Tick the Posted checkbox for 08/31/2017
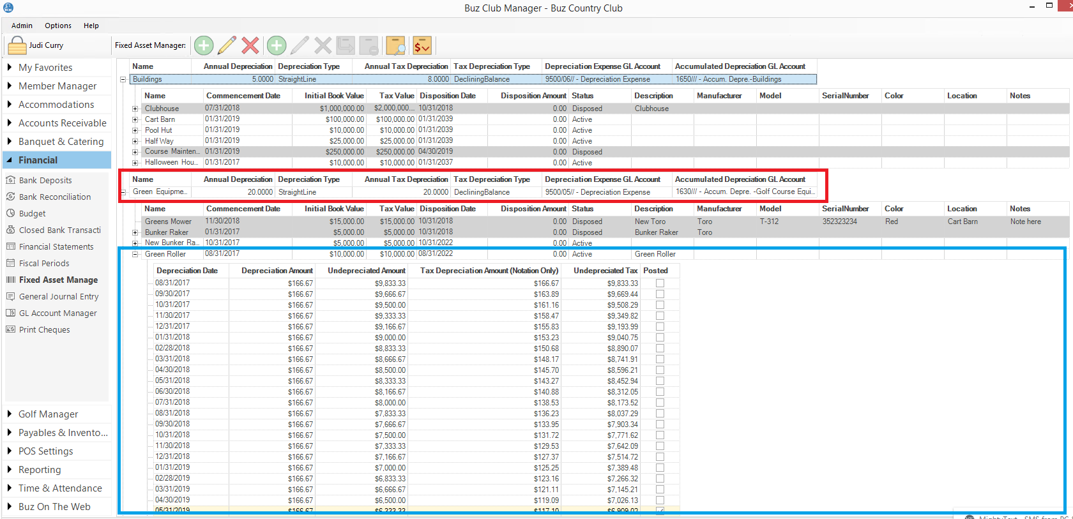Screen dimensions: 1073x519 click(660, 283)
